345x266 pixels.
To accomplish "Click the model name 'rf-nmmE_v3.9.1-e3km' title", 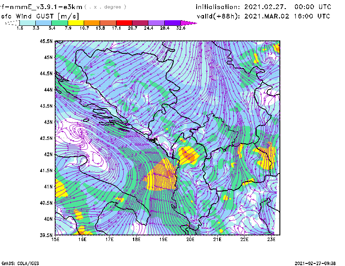I will coord(41,7).
